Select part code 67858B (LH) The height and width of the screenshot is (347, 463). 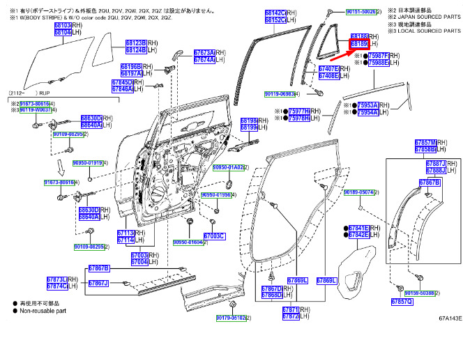click(x=425, y=150)
